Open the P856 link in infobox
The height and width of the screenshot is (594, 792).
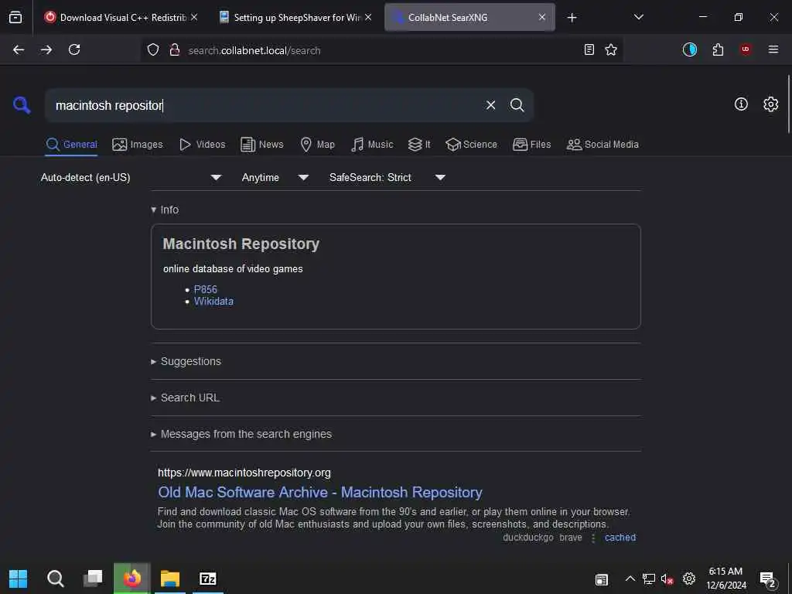pos(206,289)
